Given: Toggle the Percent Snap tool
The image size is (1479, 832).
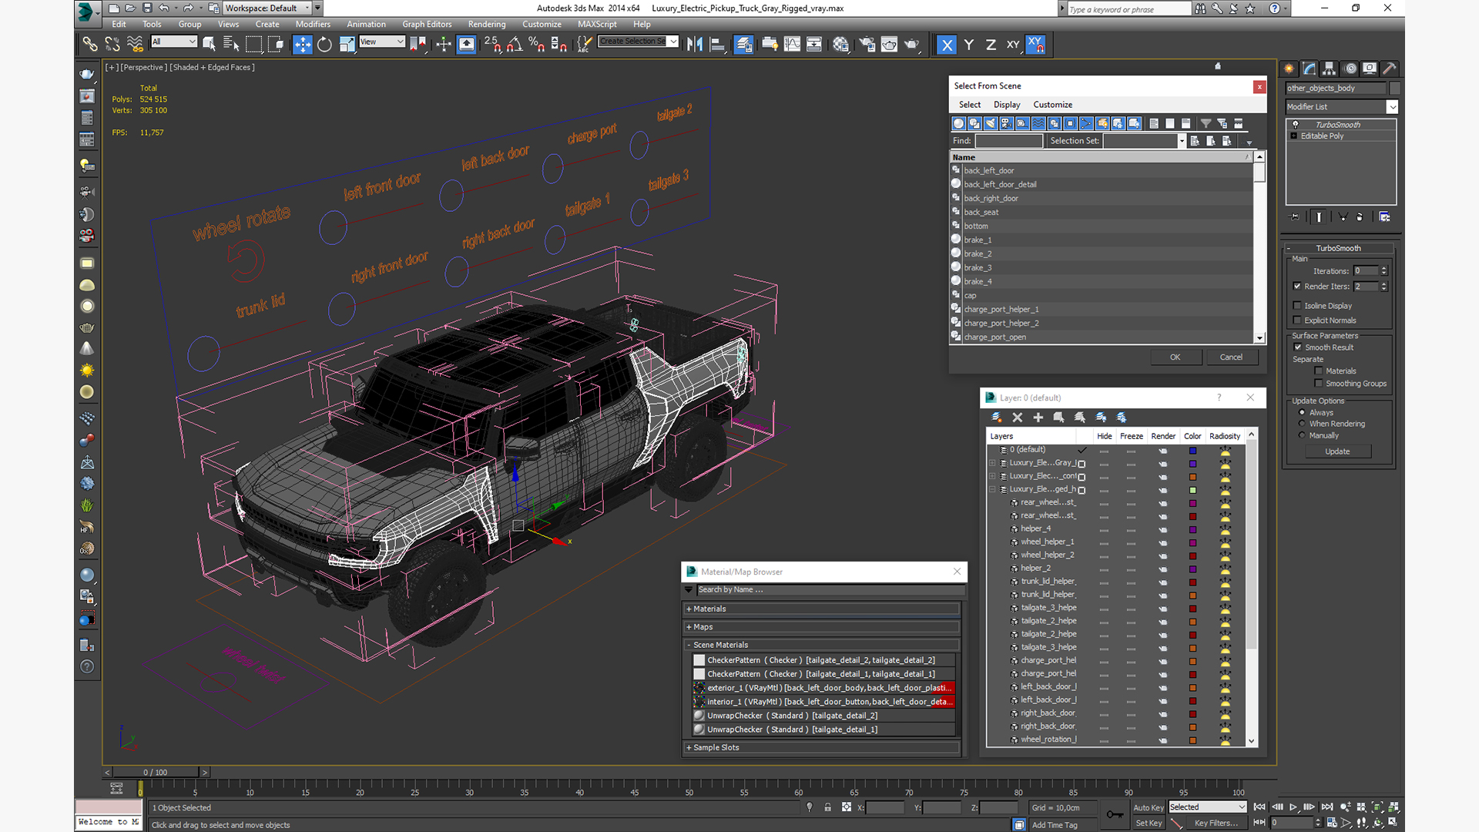Looking at the screenshot, I should pyautogui.click(x=537, y=45).
